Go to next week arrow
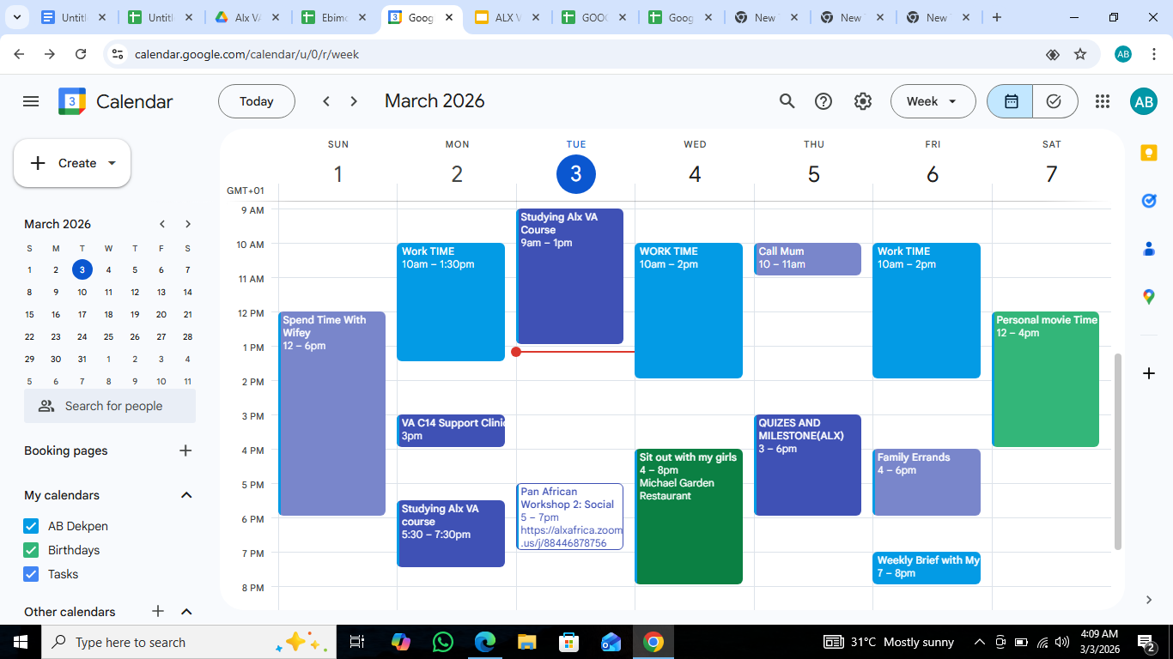Screen dimensions: 1173x659 pos(354,101)
